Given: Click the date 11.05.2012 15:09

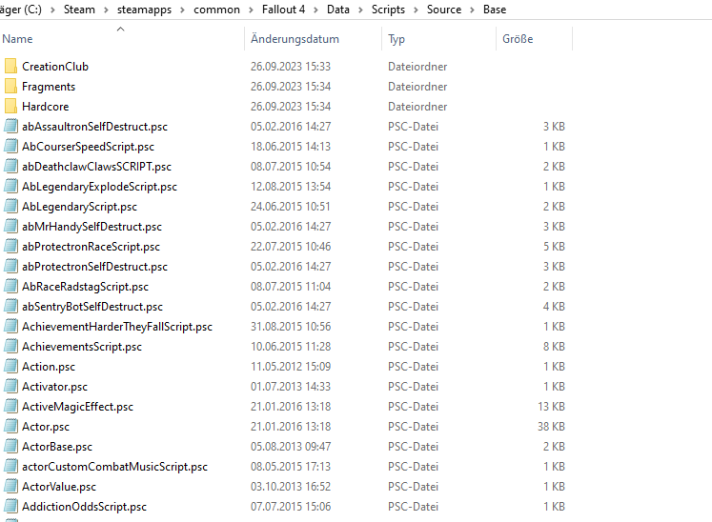Looking at the screenshot, I should click(x=291, y=367).
